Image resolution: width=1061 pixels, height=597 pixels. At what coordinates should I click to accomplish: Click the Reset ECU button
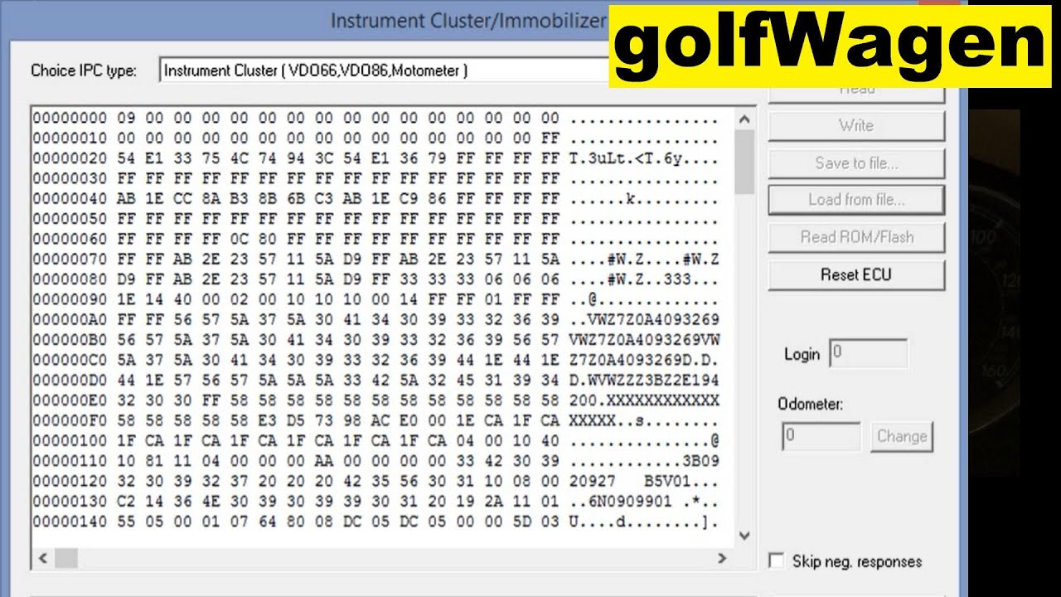click(x=856, y=274)
